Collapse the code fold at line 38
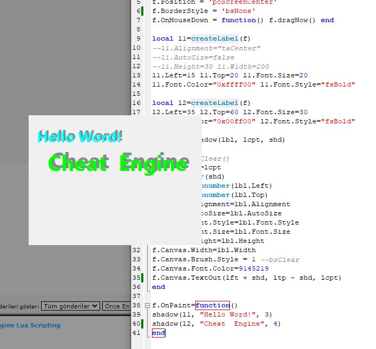 tap(147, 306)
